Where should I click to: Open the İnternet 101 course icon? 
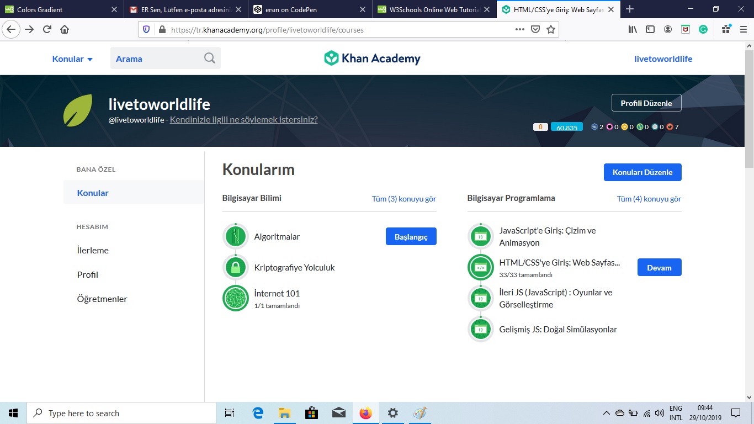pos(236,298)
